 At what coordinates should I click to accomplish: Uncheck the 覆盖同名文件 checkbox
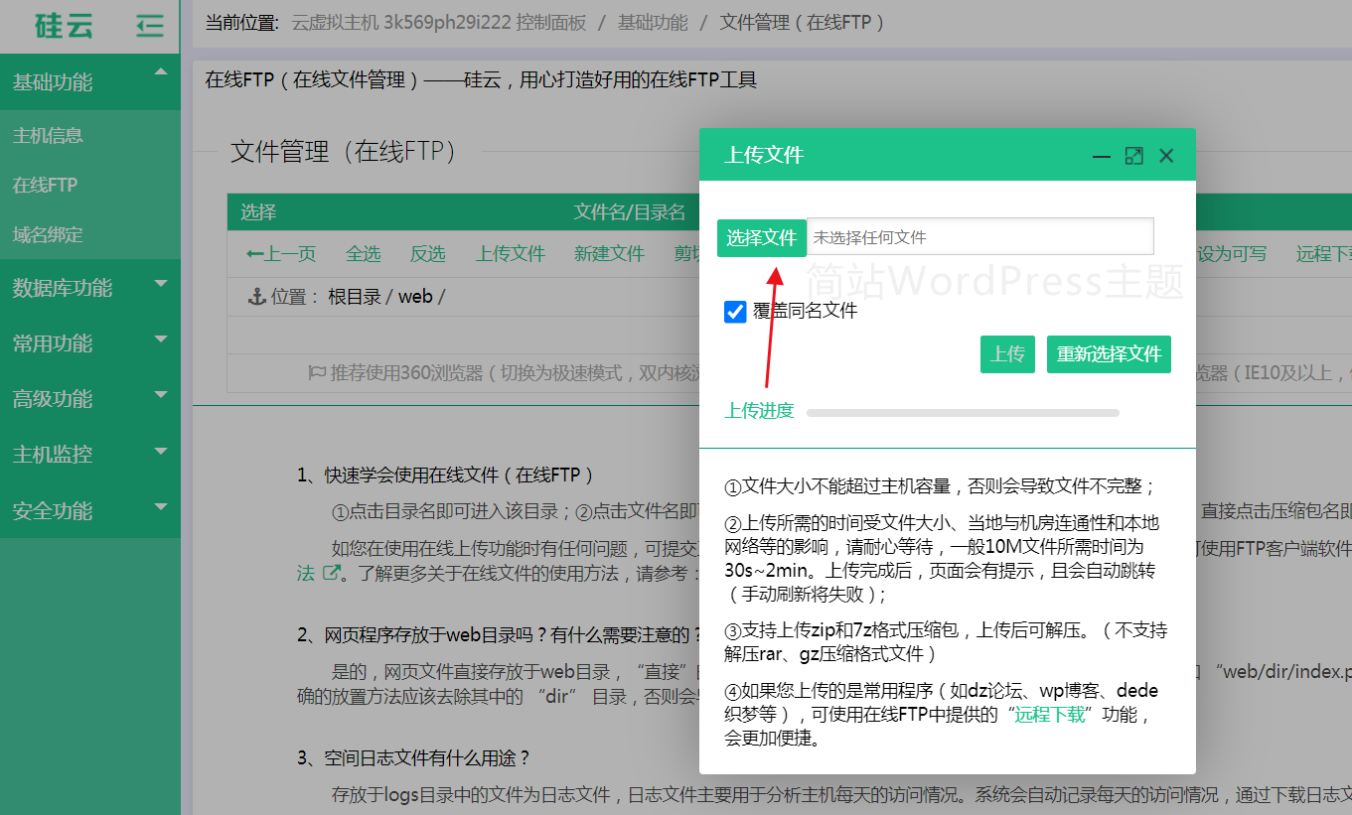735,312
